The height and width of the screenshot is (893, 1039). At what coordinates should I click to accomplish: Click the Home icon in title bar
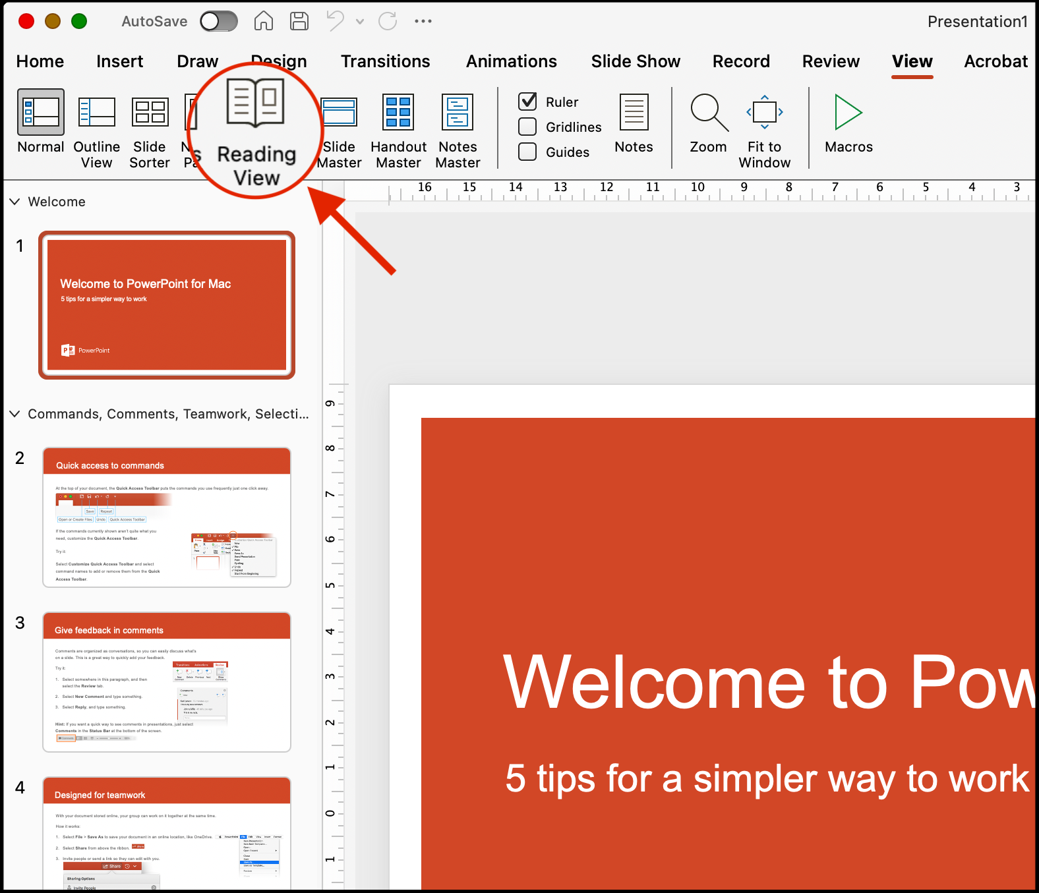[264, 21]
